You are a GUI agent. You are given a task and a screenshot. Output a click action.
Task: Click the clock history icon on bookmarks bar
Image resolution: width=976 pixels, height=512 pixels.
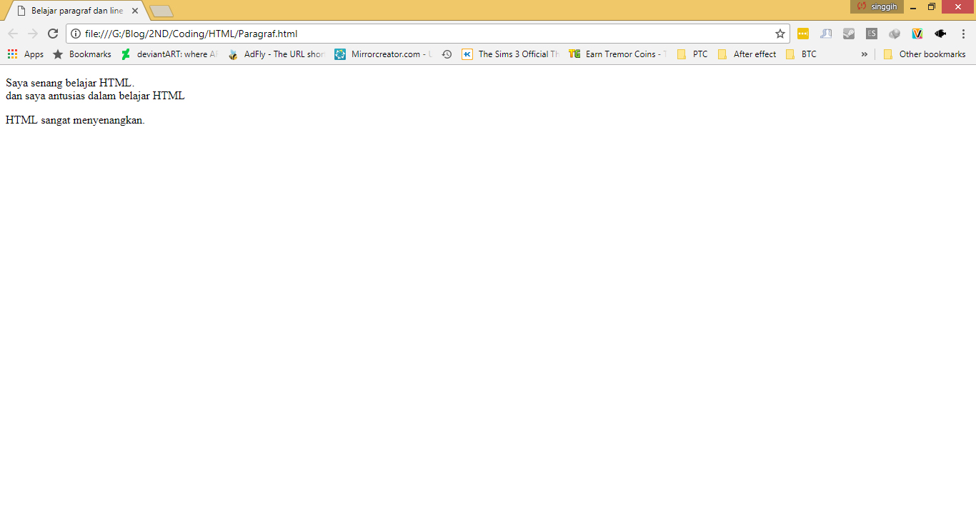(447, 54)
